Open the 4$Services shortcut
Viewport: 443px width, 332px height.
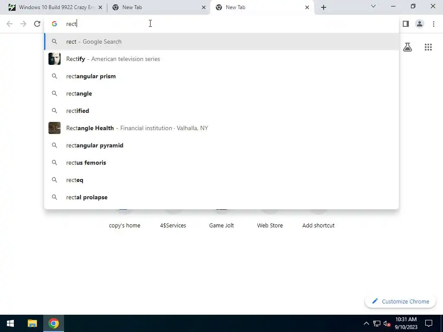pyautogui.click(x=173, y=225)
